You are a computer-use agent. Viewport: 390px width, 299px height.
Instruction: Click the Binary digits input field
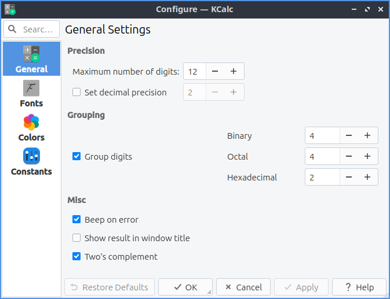322,135
